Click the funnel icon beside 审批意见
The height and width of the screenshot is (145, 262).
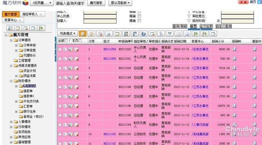click(189, 16)
